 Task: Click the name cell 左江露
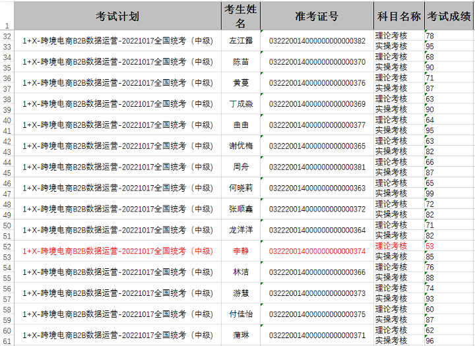pos(241,41)
